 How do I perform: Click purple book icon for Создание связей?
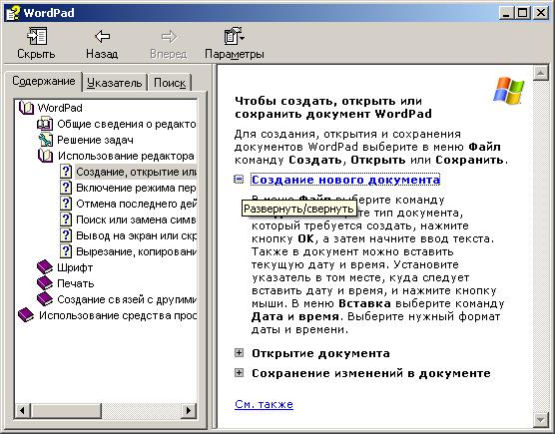click(x=45, y=299)
